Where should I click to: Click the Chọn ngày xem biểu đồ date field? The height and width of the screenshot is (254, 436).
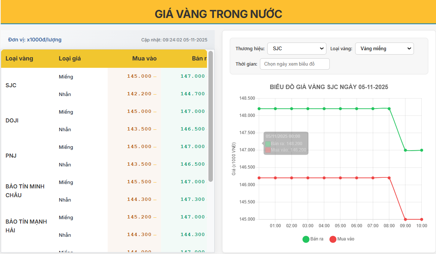click(x=294, y=63)
